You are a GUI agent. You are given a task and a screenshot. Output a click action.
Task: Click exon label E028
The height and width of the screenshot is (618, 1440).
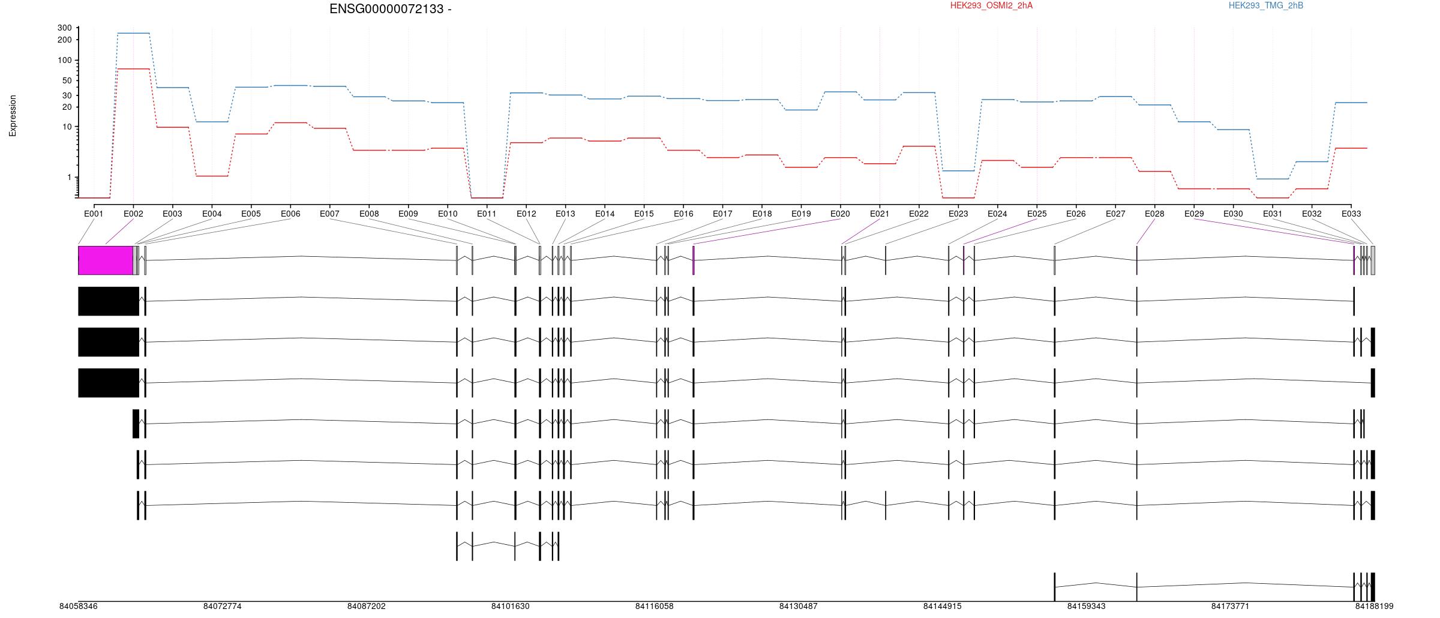click(1154, 214)
